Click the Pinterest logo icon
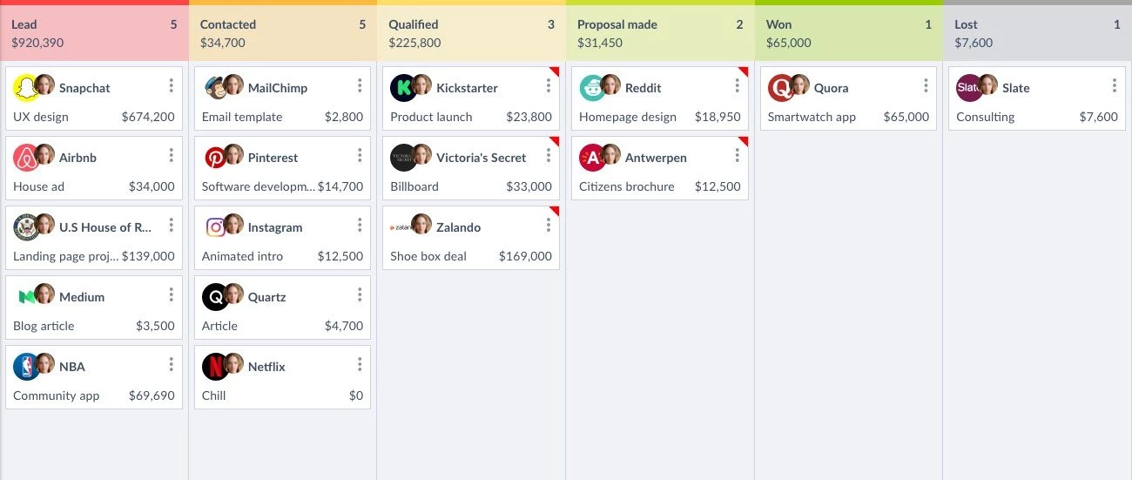 pos(214,158)
